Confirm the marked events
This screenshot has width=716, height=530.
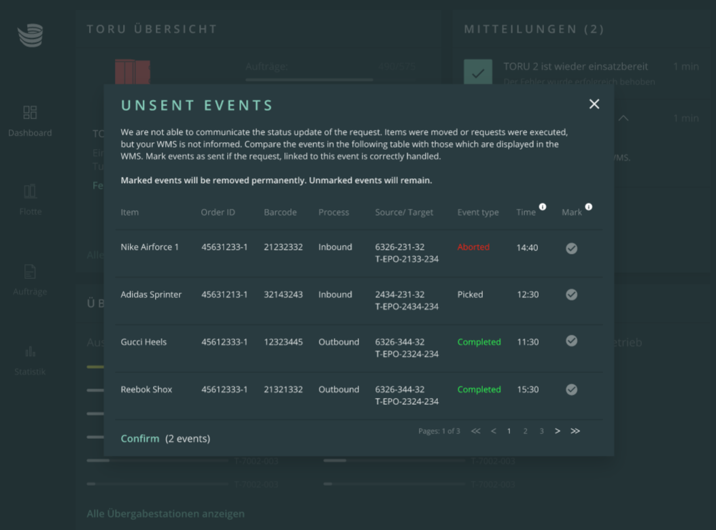pos(139,439)
